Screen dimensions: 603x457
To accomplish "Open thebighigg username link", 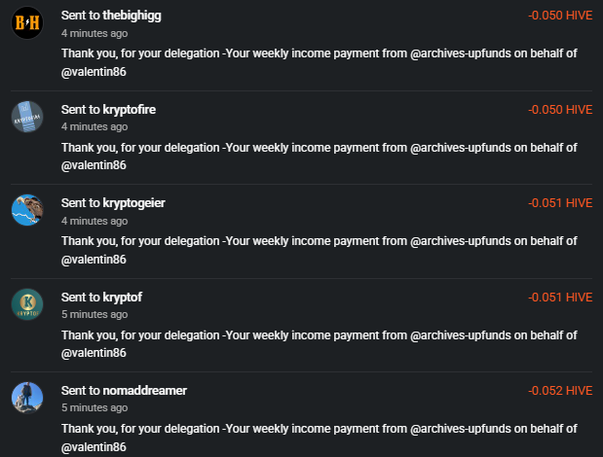I will pos(132,16).
